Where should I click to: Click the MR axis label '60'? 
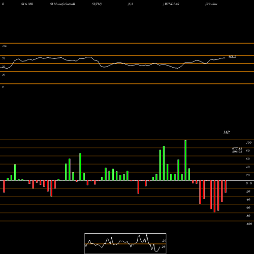(x=248, y=159)
